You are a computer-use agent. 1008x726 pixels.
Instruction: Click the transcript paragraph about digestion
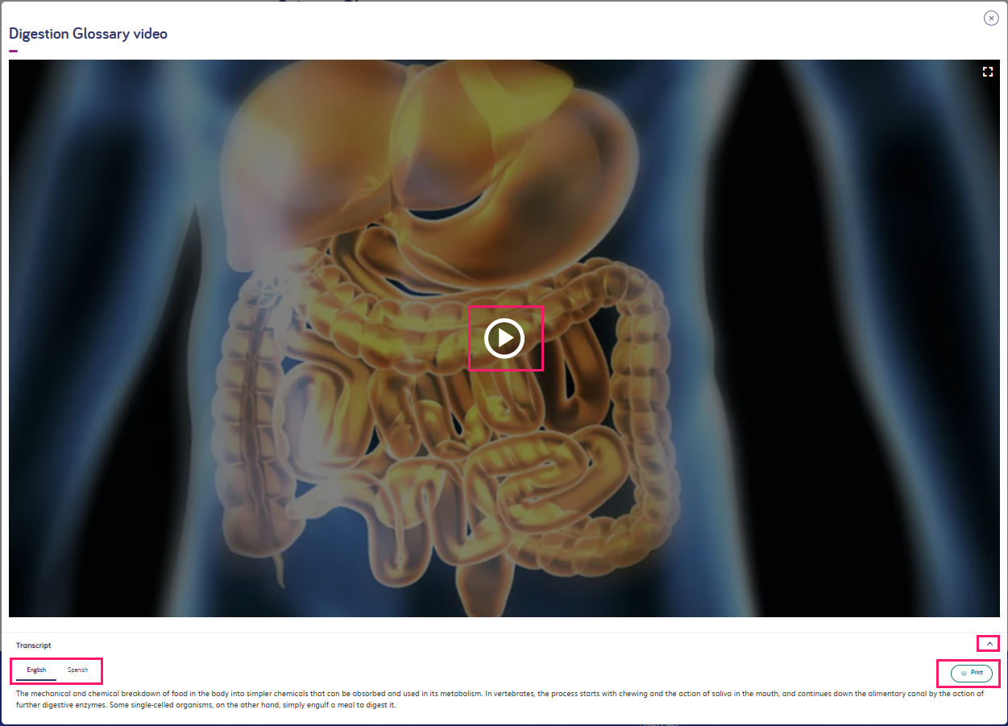(x=500, y=699)
